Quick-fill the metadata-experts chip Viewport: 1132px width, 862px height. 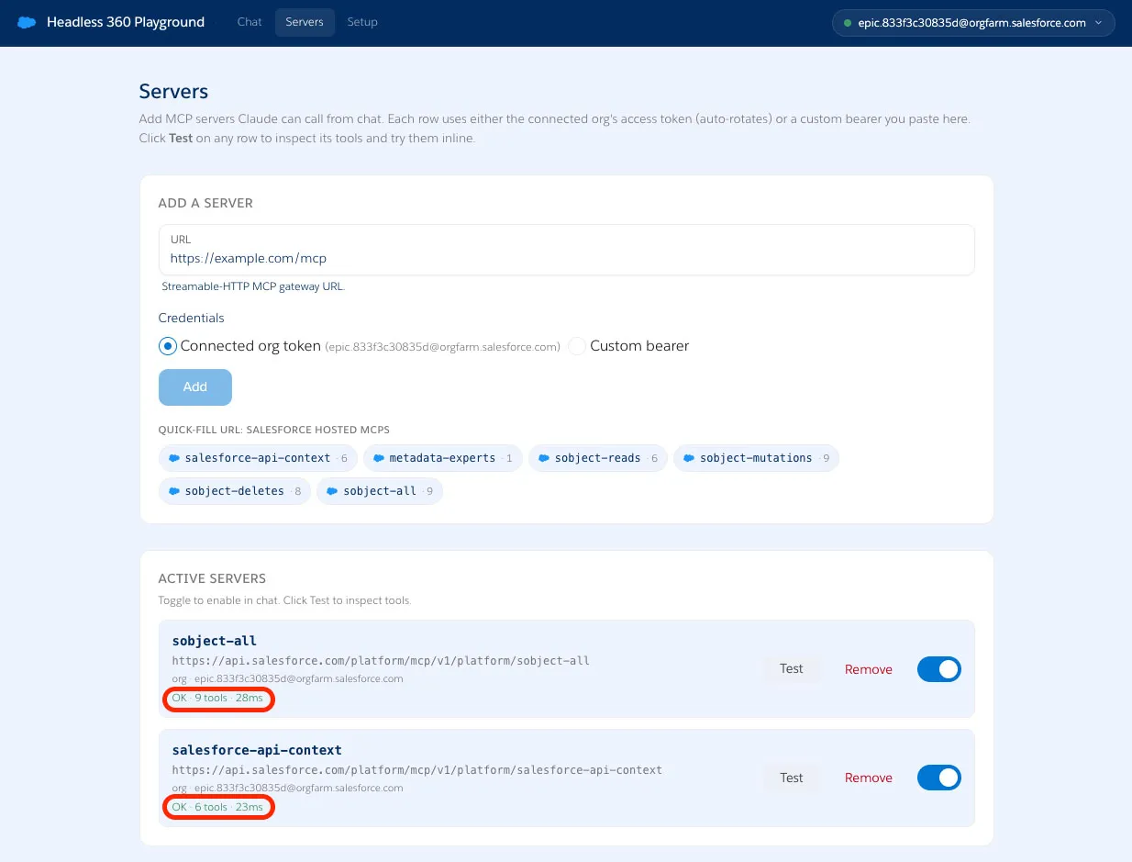[443, 458]
